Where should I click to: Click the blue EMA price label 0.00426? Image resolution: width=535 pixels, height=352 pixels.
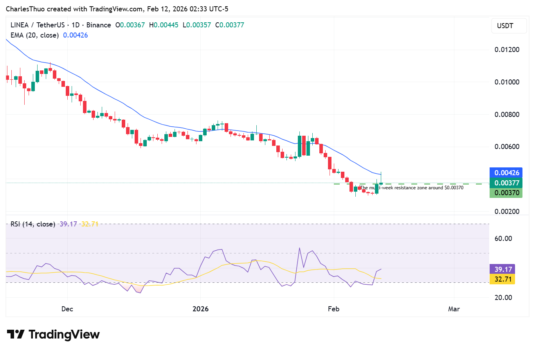(x=506, y=173)
